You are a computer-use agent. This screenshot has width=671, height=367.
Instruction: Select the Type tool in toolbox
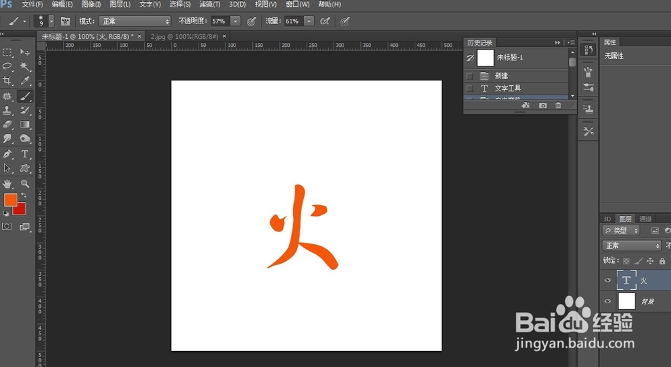coord(25,154)
